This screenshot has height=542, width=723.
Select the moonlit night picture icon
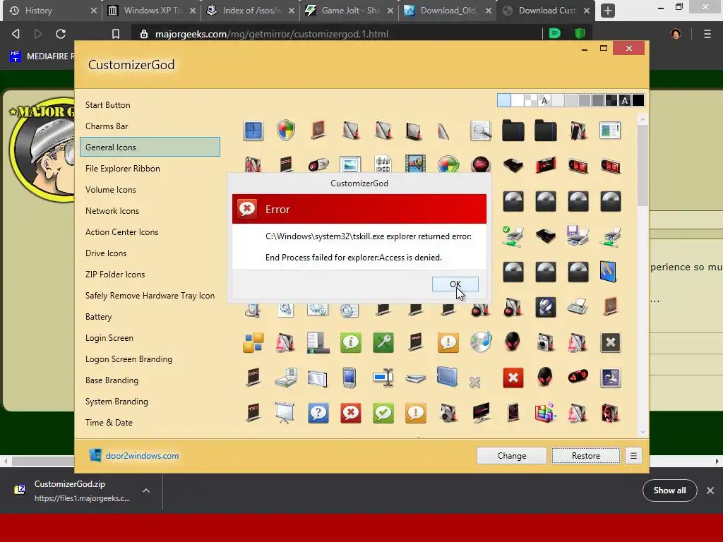(x=611, y=378)
